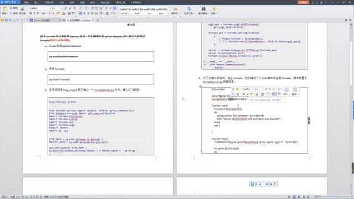Viewport: 354px width, 199px height.
Task: Click Format Painter in floating mini toolbar
Action: [x=238, y=94]
